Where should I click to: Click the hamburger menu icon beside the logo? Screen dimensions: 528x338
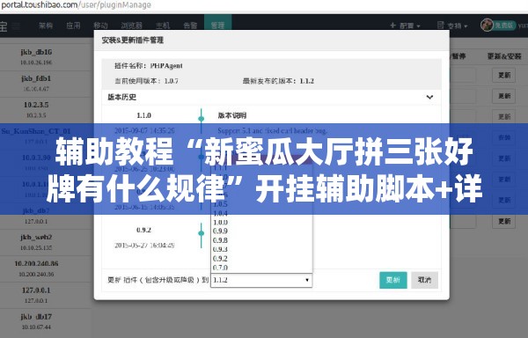[x=17, y=26]
